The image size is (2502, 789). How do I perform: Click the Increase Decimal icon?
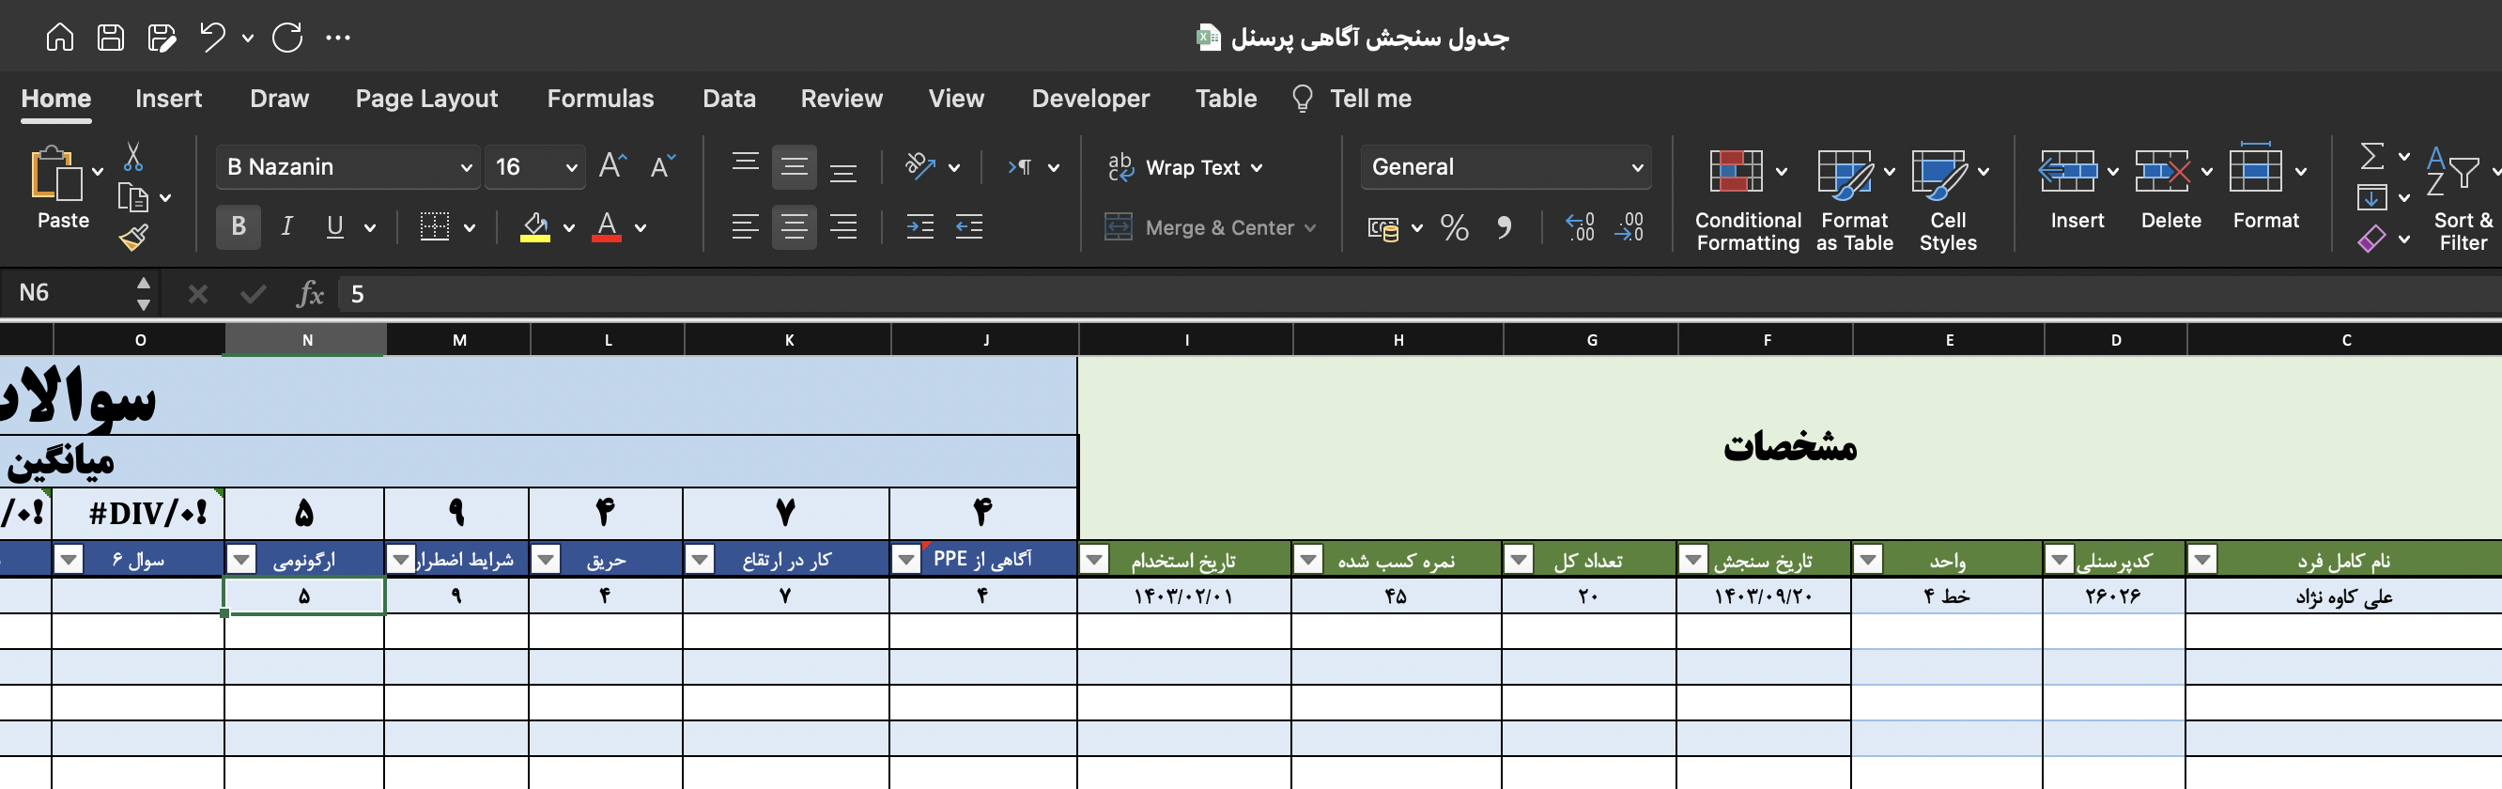pos(1581,227)
